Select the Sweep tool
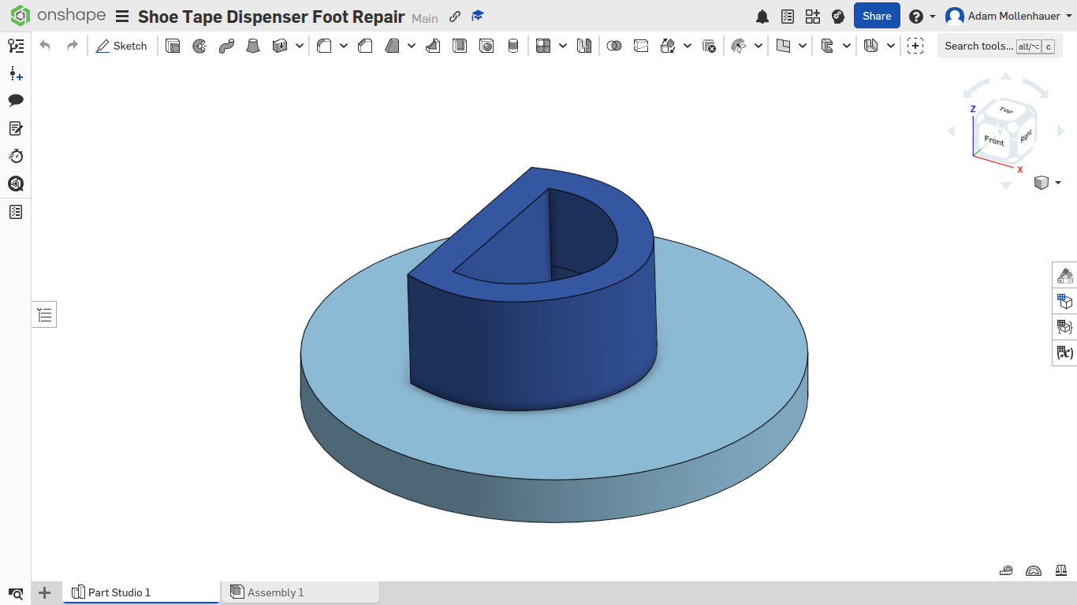Screen dimensions: 1077x605 (x=226, y=46)
